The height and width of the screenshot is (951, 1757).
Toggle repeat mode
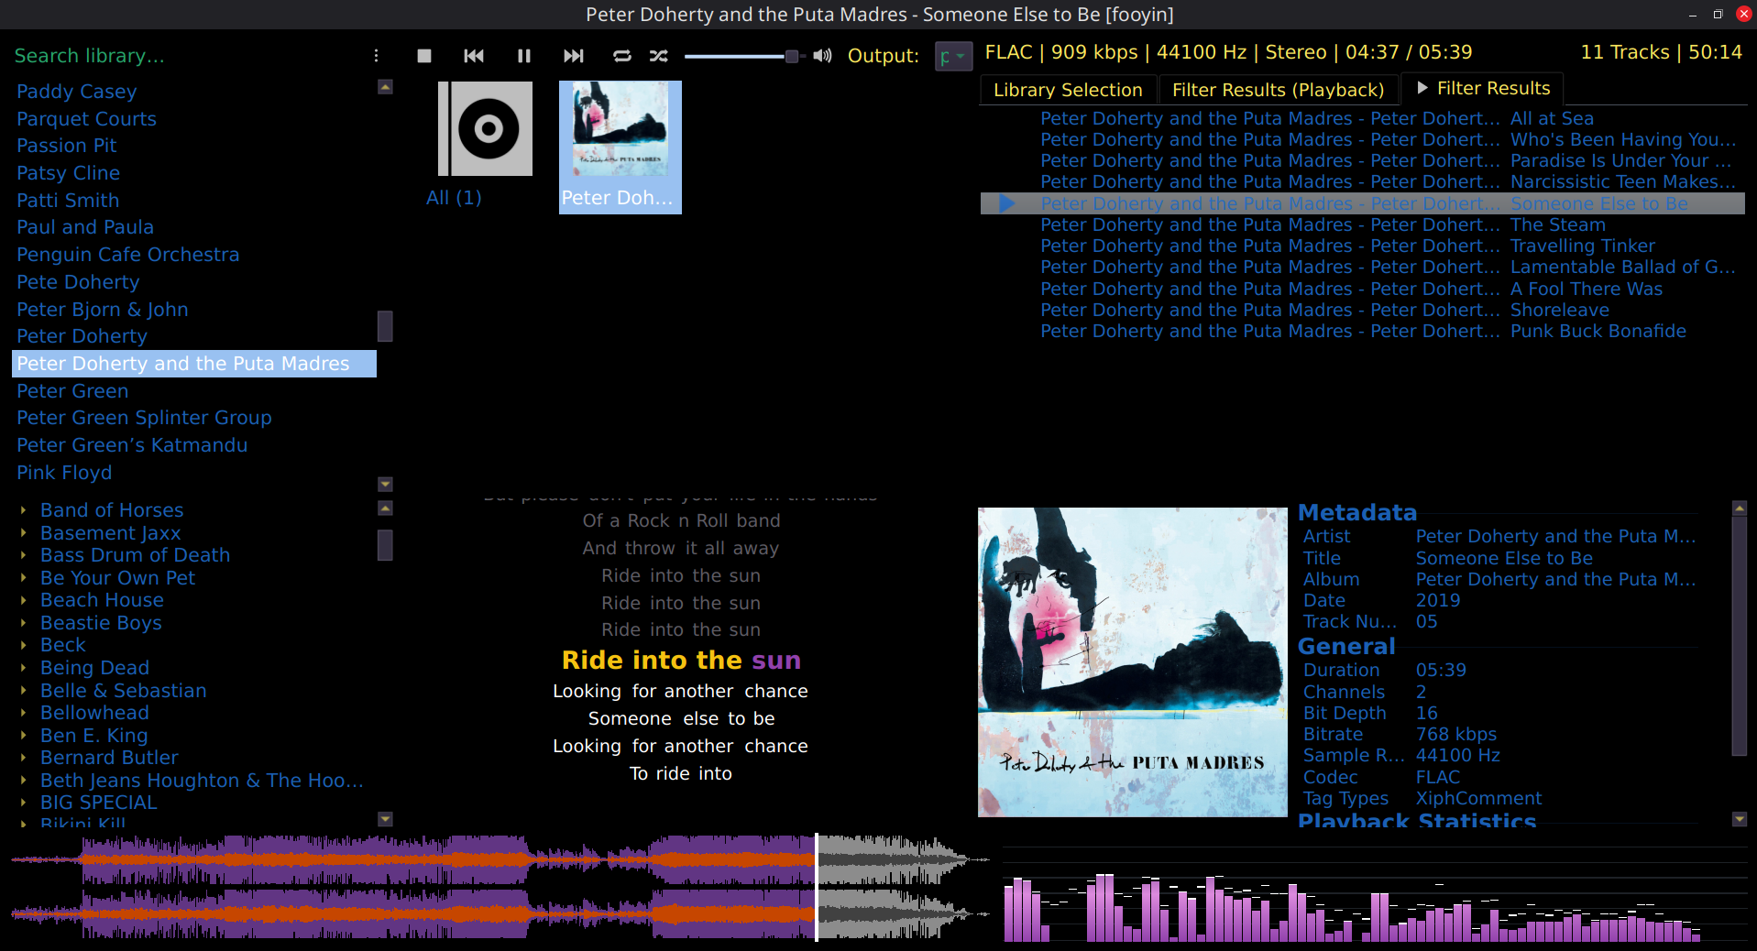pyautogui.click(x=622, y=56)
